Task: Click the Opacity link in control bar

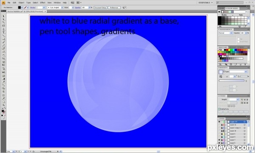Action: pos(78,8)
